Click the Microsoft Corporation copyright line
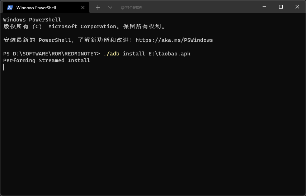 point(84,26)
